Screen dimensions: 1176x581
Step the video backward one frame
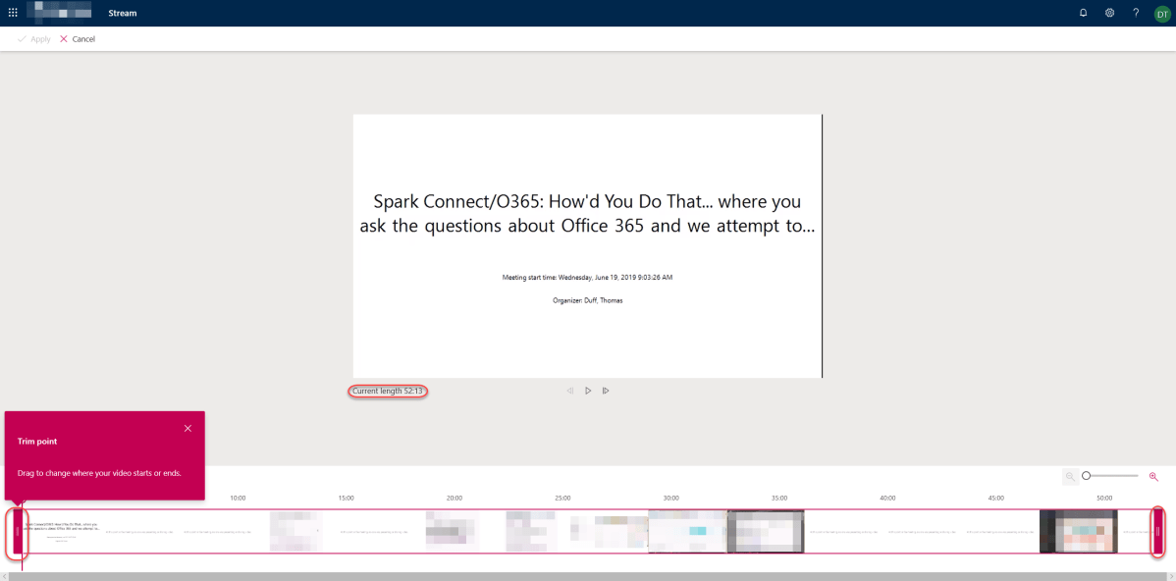coord(569,390)
